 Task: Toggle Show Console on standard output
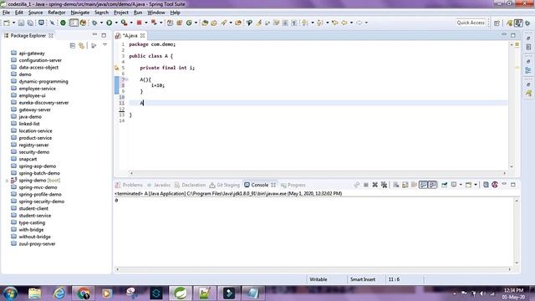[423, 185]
